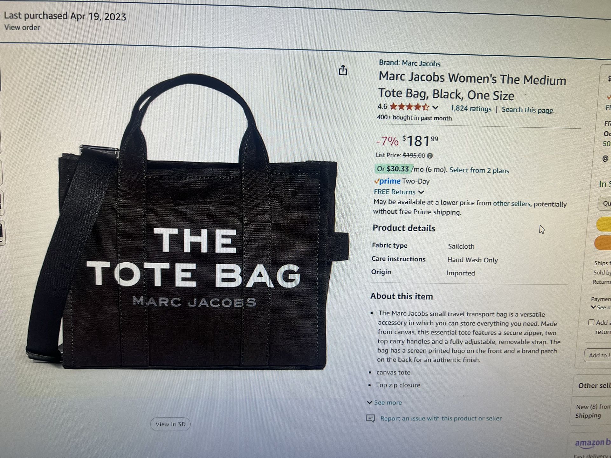Click the View order link
611x458 pixels.
[x=22, y=27]
